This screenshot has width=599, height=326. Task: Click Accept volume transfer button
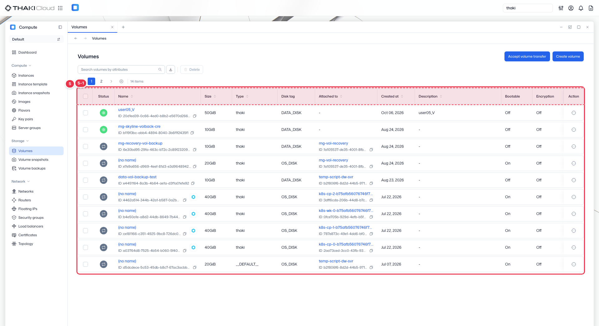tap(527, 56)
